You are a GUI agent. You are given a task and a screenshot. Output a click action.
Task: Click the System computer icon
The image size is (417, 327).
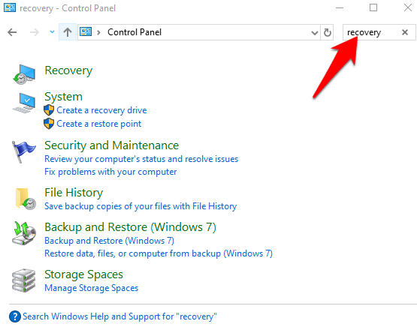click(24, 103)
